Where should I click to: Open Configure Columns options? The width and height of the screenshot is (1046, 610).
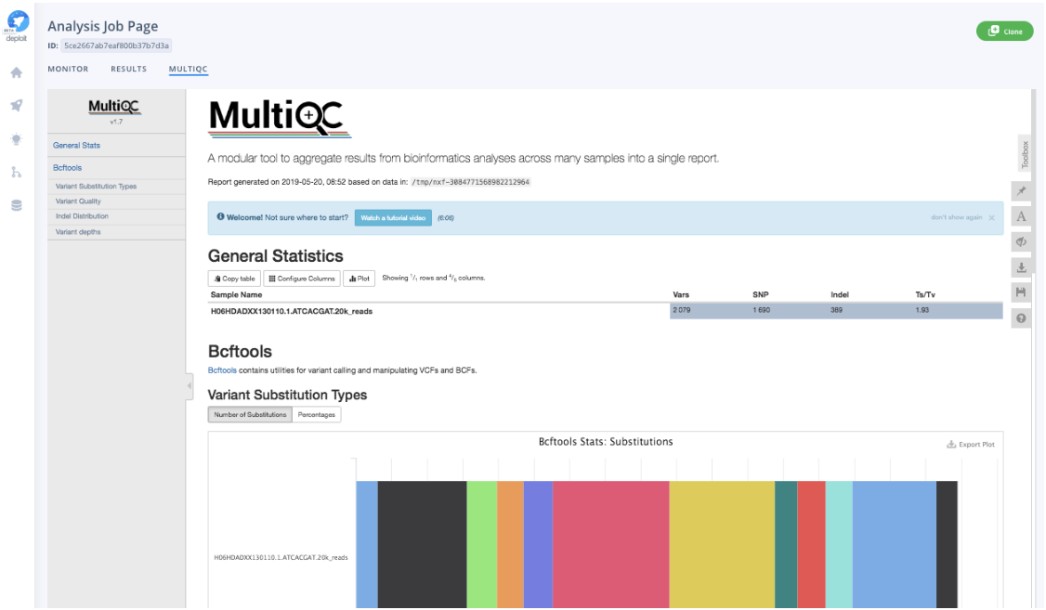pyautogui.click(x=302, y=279)
